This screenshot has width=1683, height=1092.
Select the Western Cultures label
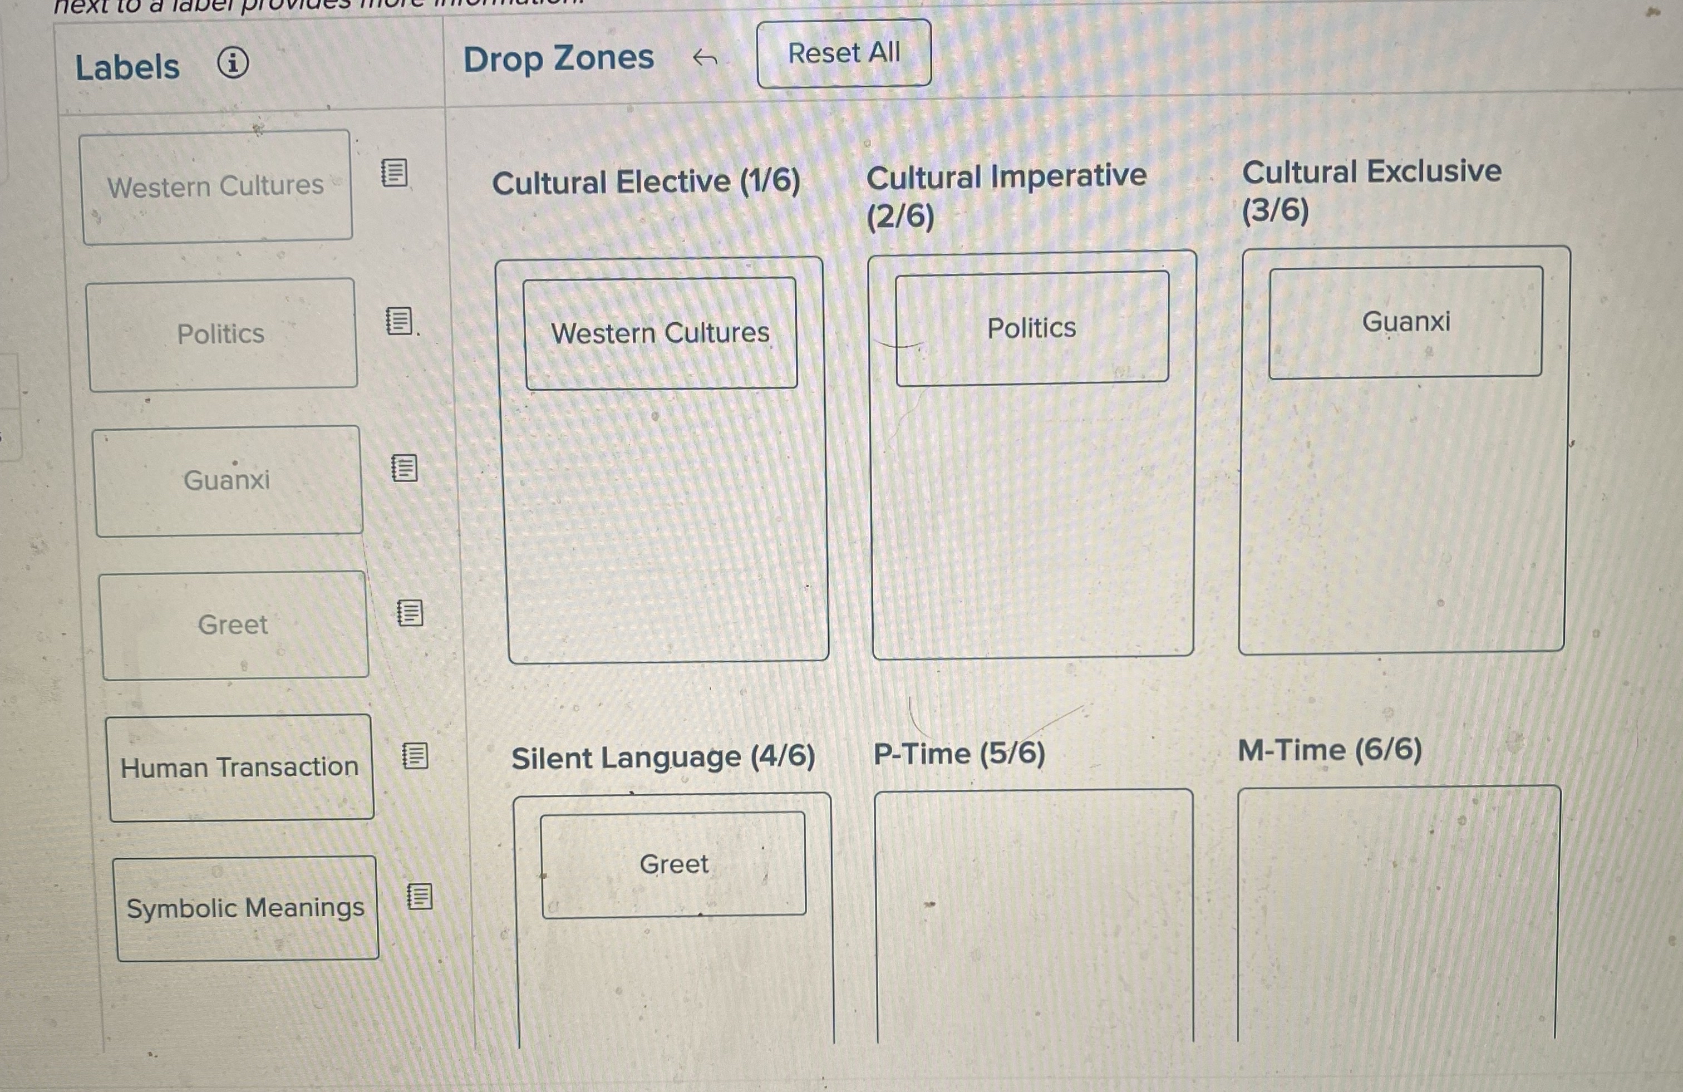216,186
